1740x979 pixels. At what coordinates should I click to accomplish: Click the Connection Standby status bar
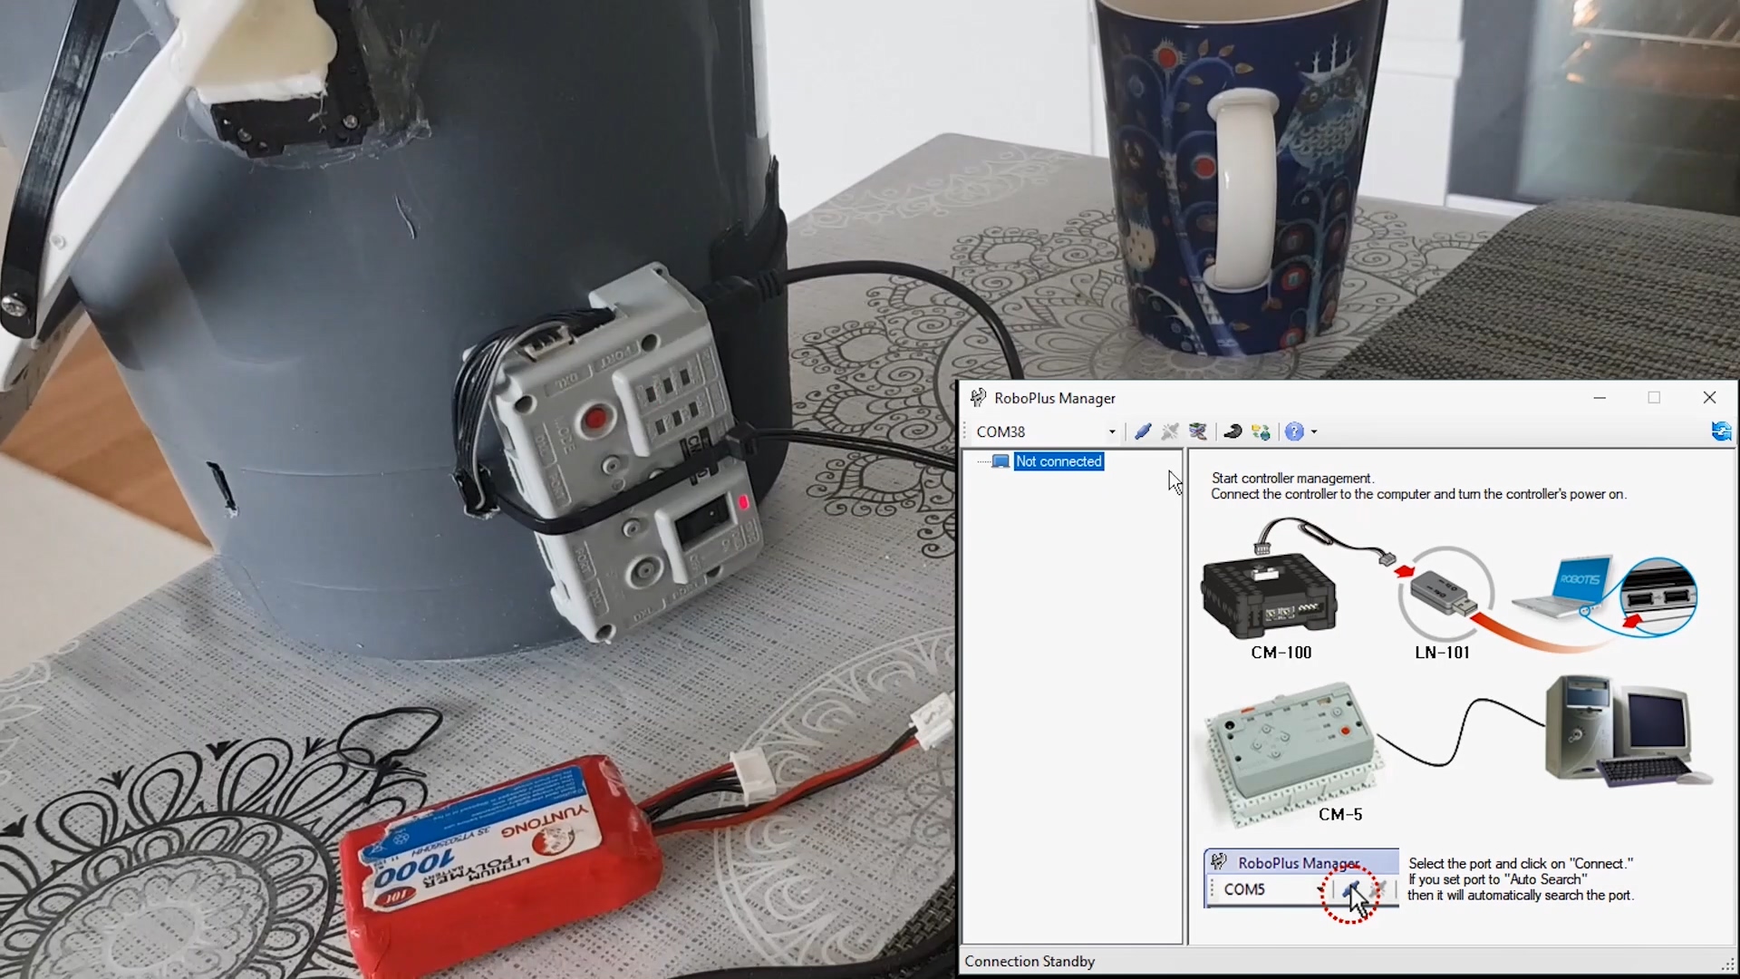1029,961
